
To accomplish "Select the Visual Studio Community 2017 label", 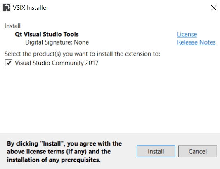I will [x=57, y=63].
